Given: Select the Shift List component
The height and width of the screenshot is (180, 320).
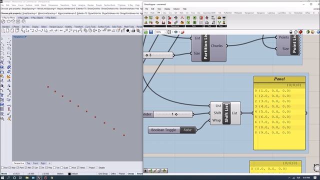Looking at the screenshot, I should point(226,113).
